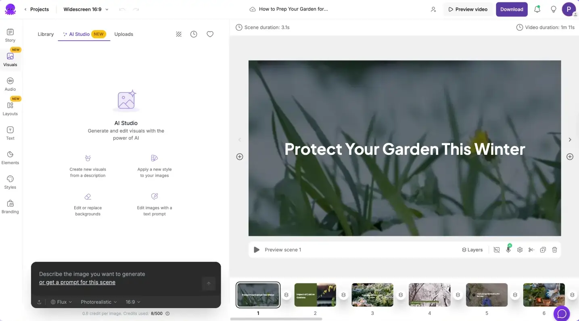Screen dimensions: 579x321
Task: Switch to the Uploads tab
Action: [123, 34]
